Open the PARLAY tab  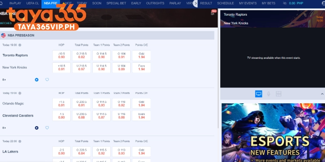tap(175, 3)
